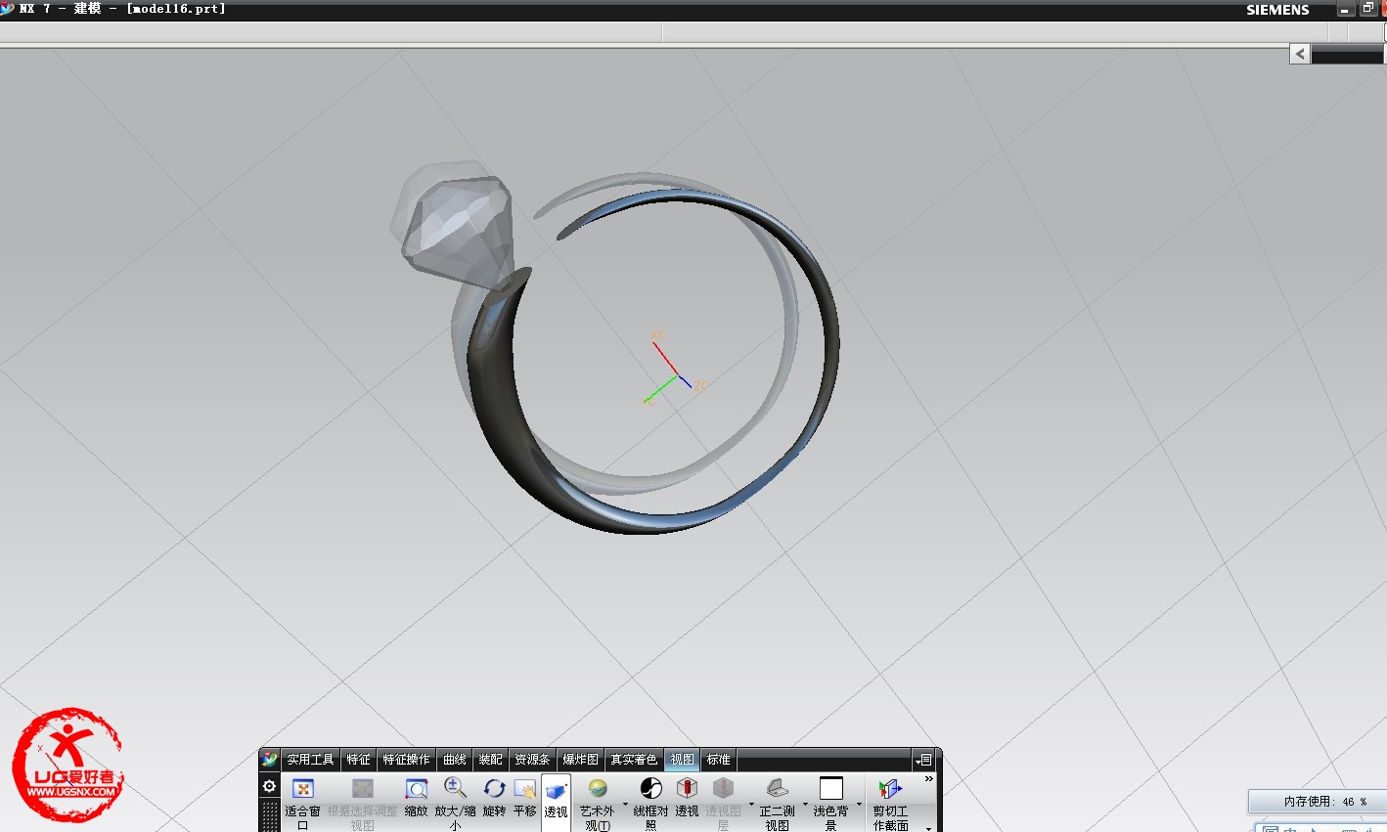Image resolution: width=1387 pixels, height=832 pixels.
Task: Click the NX logo icon beside 实用工具
Action: click(x=270, y=760)
